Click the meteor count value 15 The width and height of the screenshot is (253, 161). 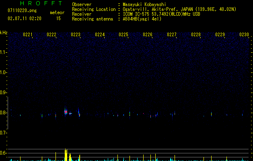[x=58, y=19]
